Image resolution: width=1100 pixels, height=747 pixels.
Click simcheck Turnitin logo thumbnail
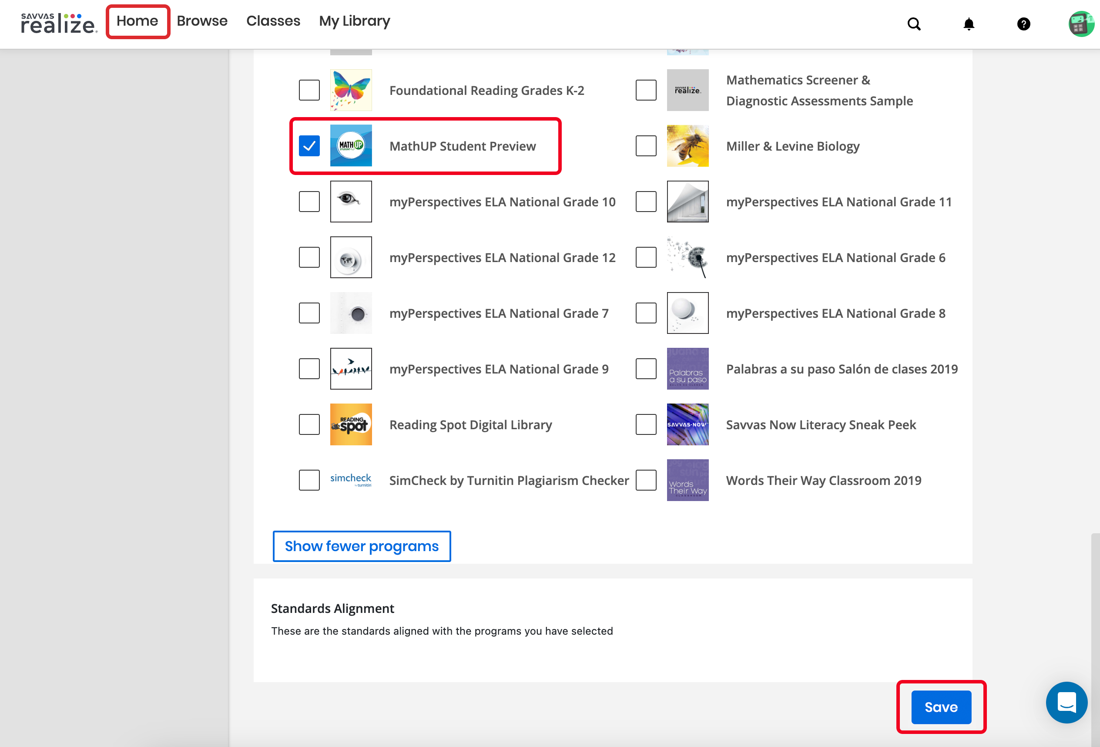coord(351,480)
